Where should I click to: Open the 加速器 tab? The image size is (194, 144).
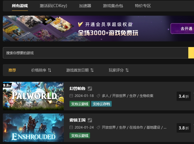85,6
